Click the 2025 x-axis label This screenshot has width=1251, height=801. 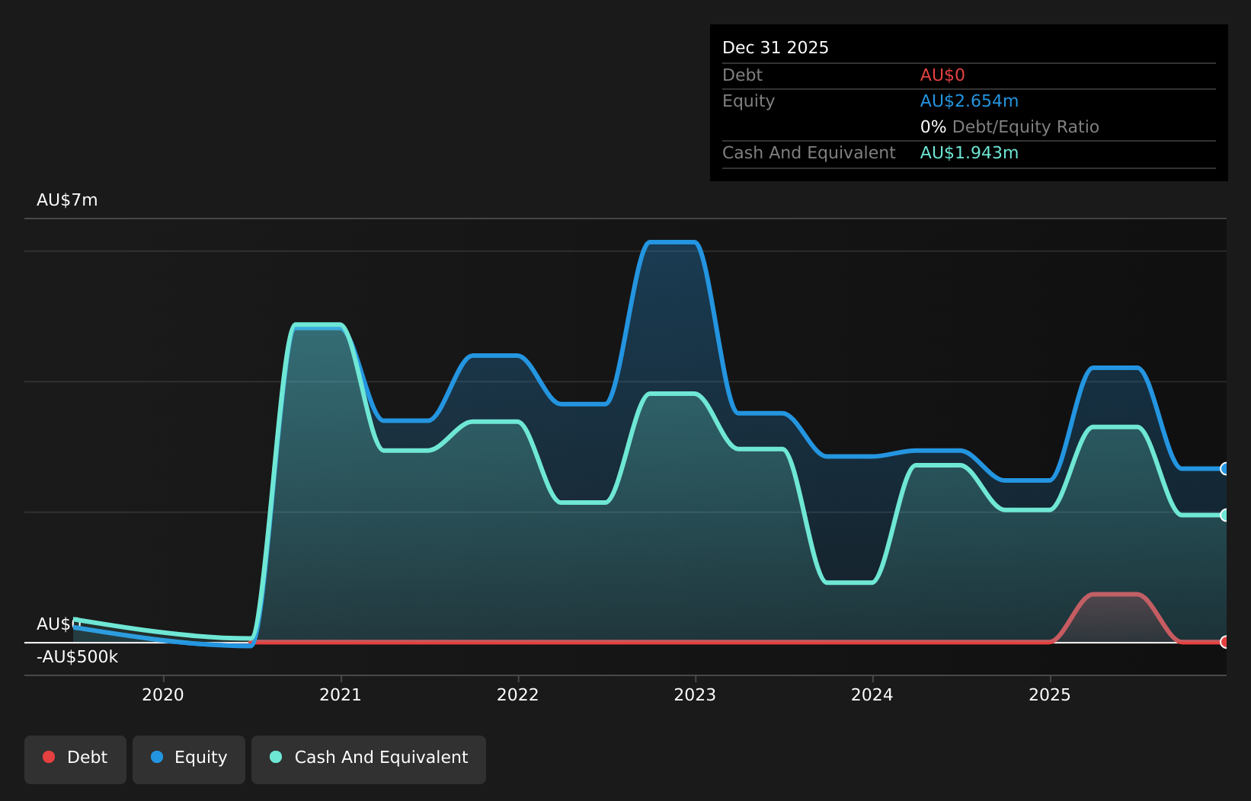1050,694
